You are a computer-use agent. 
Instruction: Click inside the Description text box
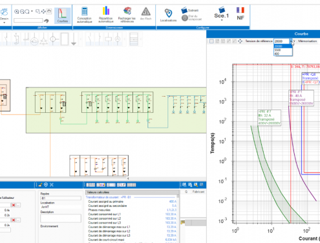(61, 218)
